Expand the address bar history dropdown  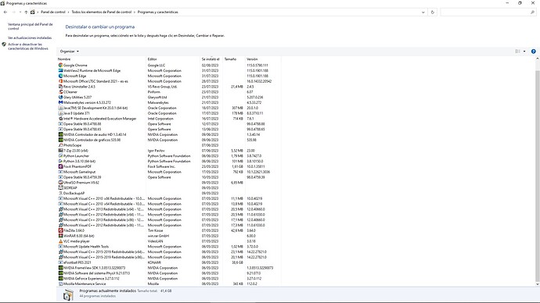[423, 12]
